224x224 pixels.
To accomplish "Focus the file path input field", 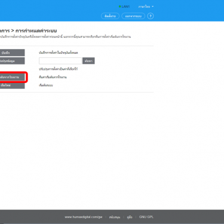I will click(x=60, y=61).
